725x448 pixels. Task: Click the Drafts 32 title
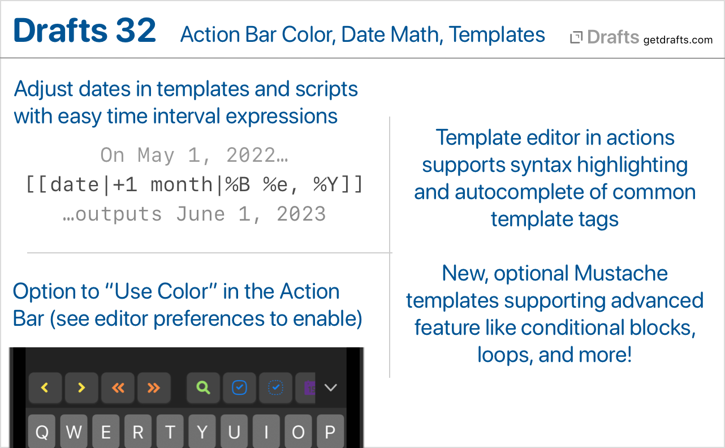[85, 31]
